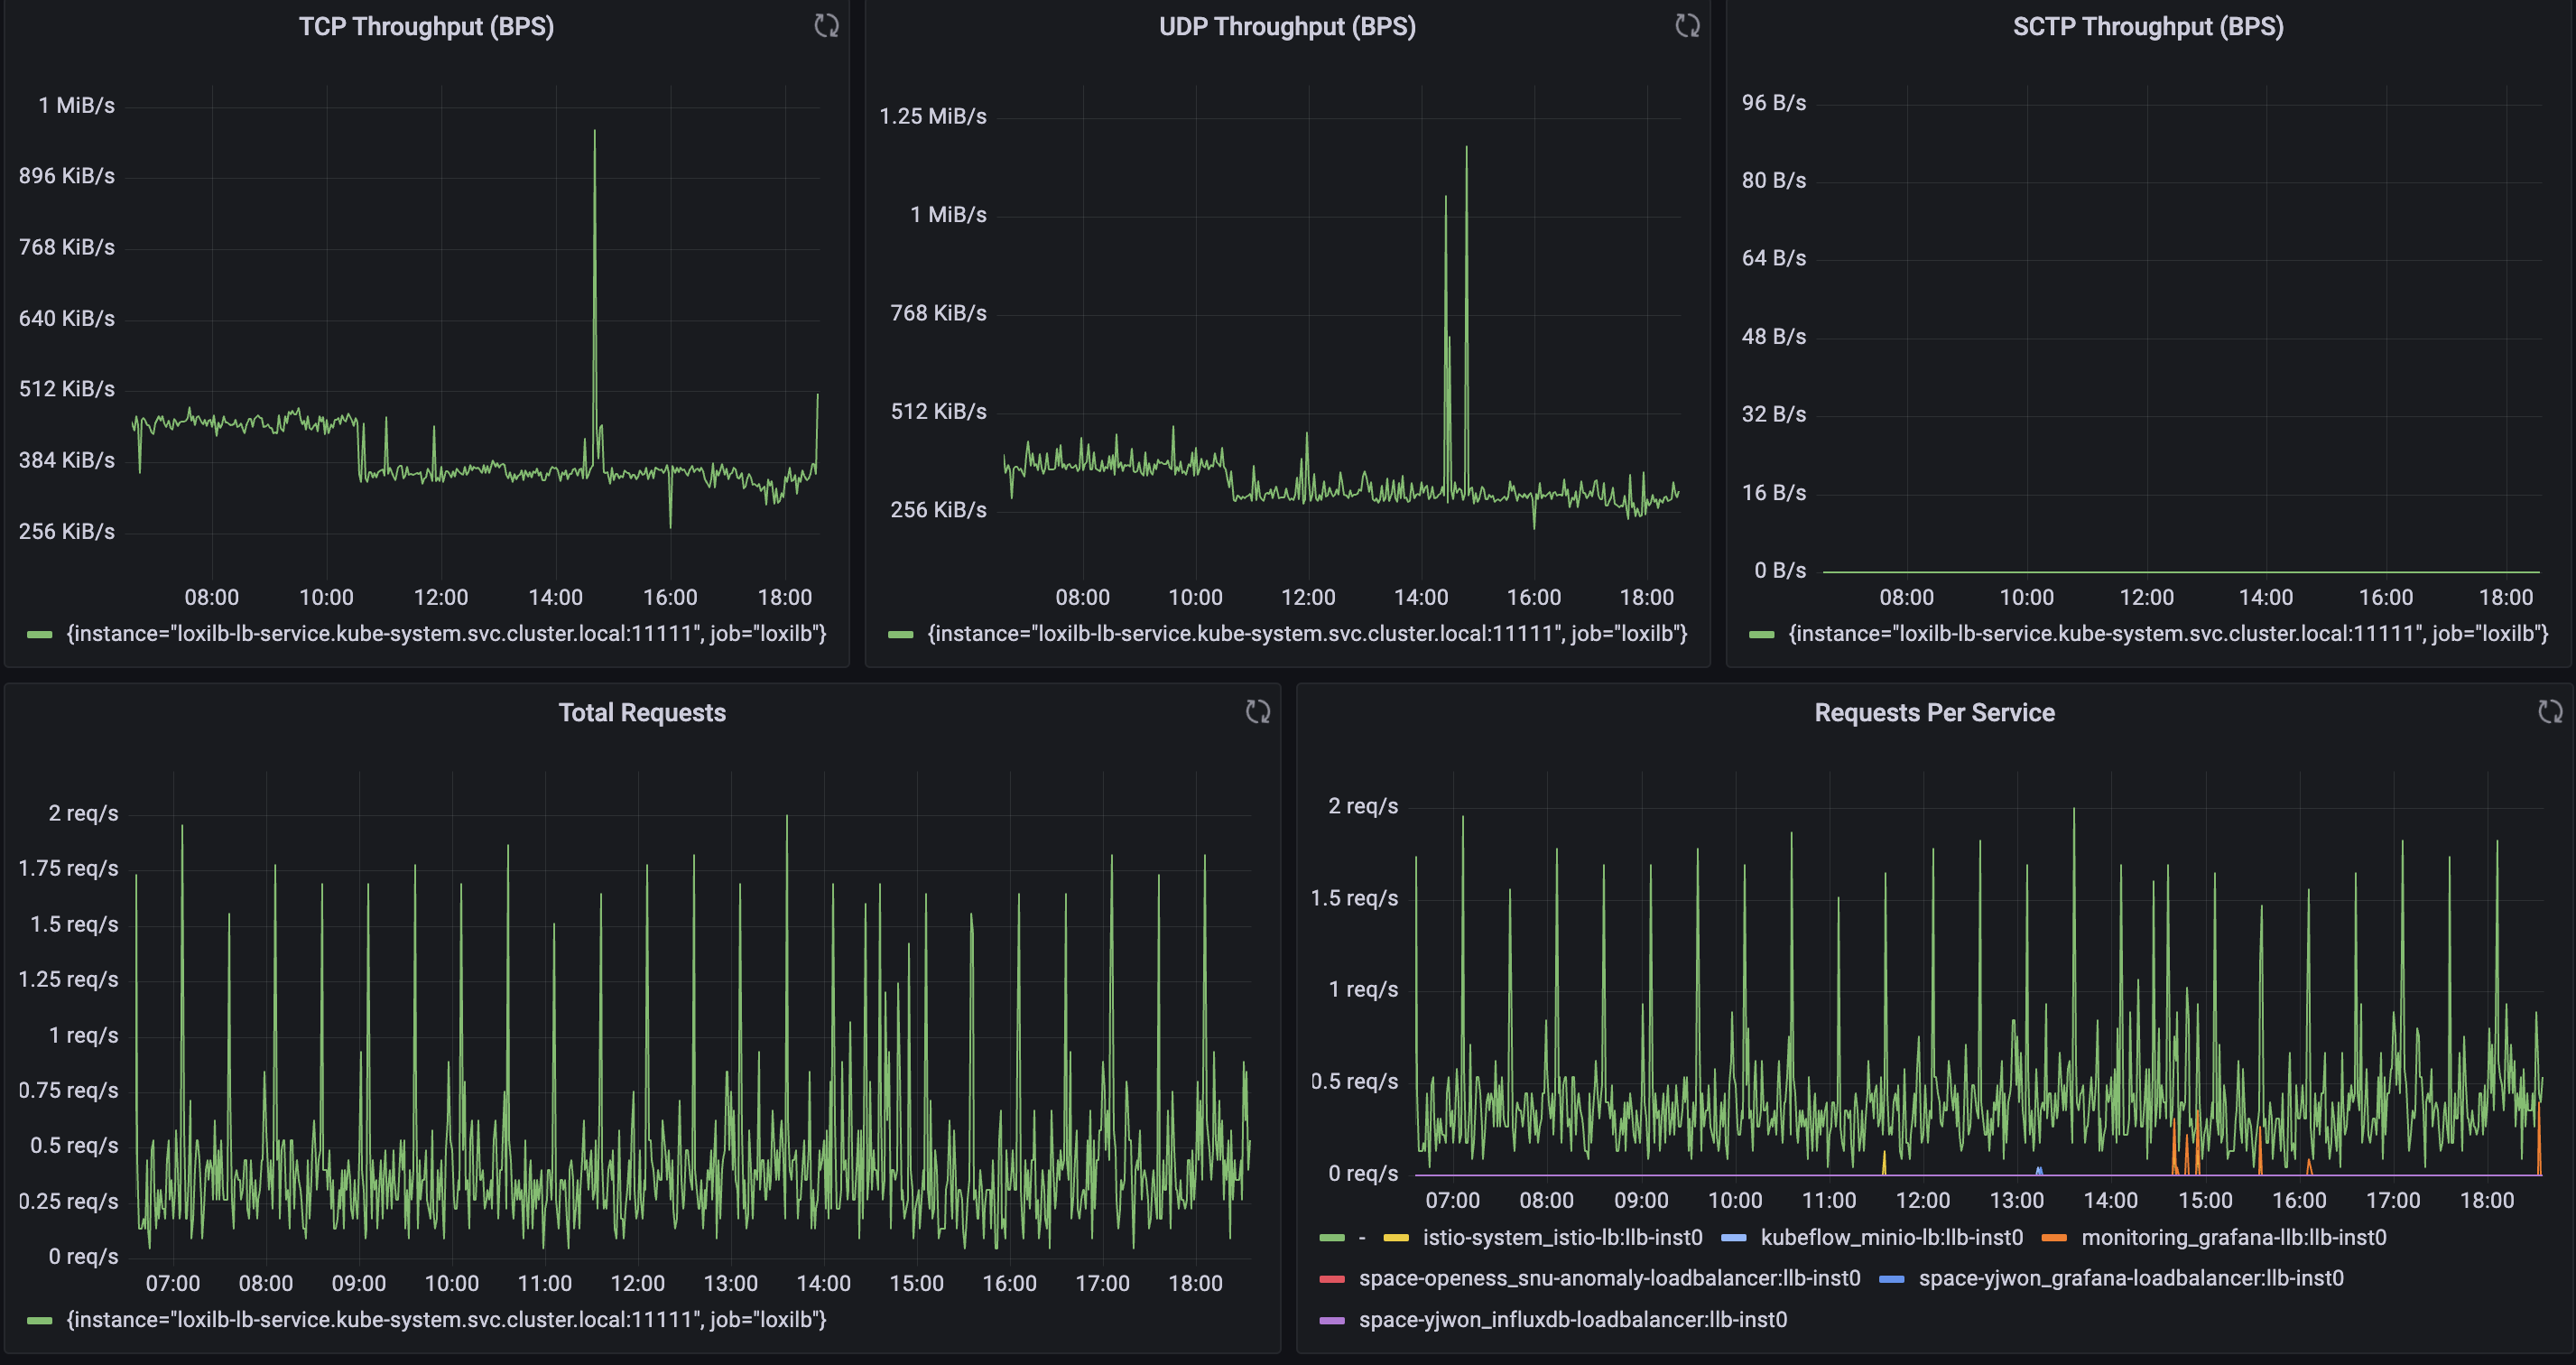The height and width of the screenshot is (1365, 2576).
Task: Open the TCP Throughput (BPS) panel title menu
Action: [426, 27]
